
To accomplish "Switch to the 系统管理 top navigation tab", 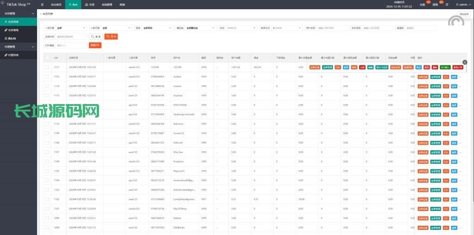I will pyautogui.click(x=106, y=4).
